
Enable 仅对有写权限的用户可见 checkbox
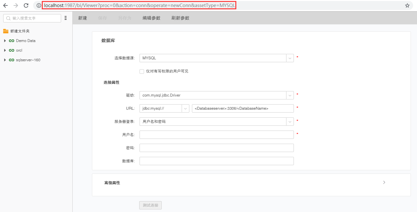[x=142, y=71]
